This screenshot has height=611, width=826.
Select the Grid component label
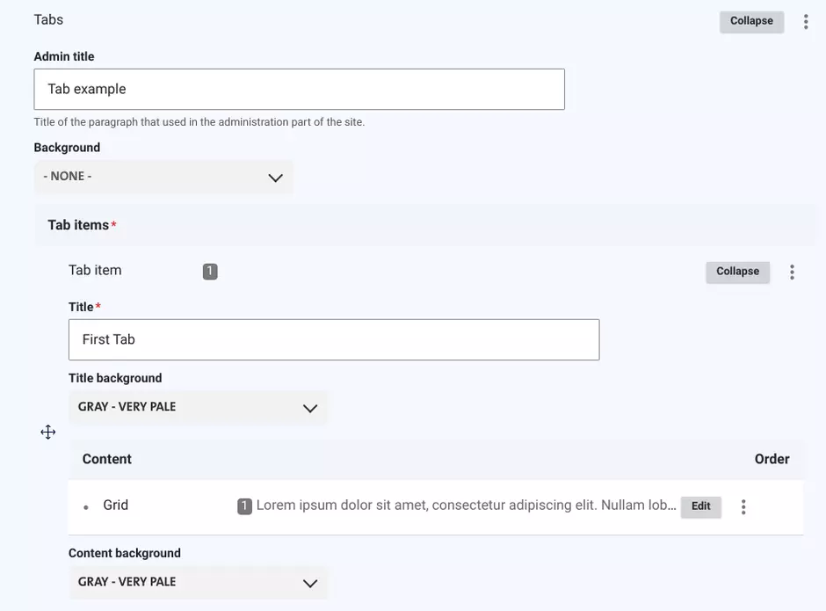click(115, 505)
